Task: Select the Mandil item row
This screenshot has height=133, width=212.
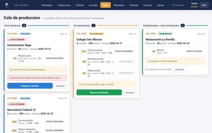Action: [175, 51]
